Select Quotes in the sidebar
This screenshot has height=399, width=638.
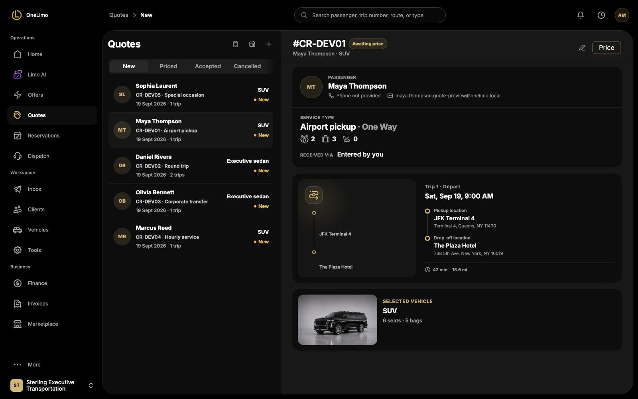point(52,115)
